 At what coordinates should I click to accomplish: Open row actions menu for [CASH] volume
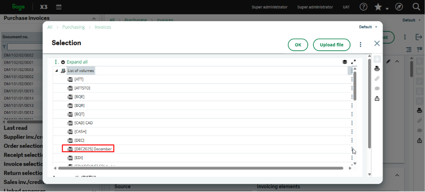[x=352, y=132]
